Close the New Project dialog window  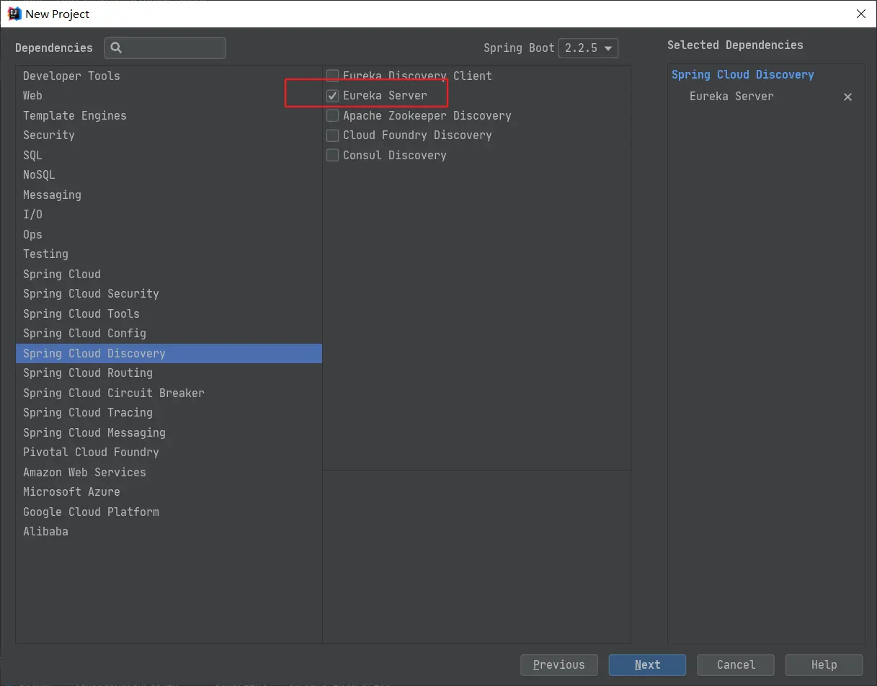(860, 14)
